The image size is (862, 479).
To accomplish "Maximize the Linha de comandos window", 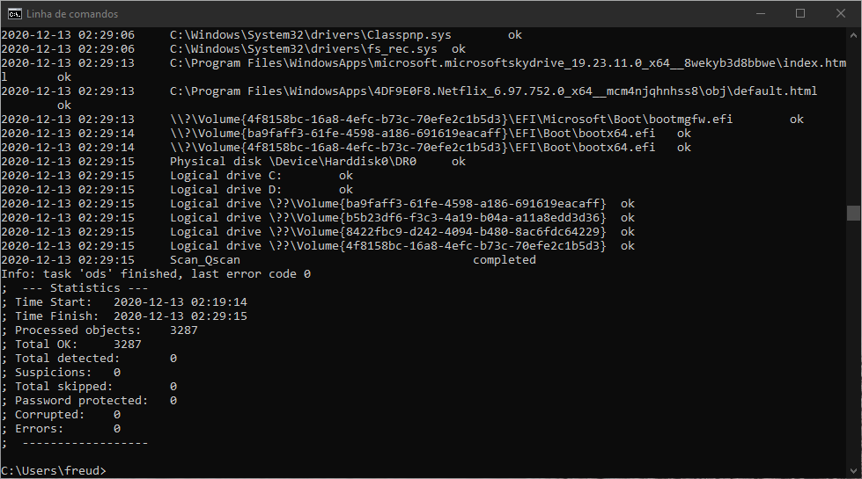I will (x=800, y=14).
